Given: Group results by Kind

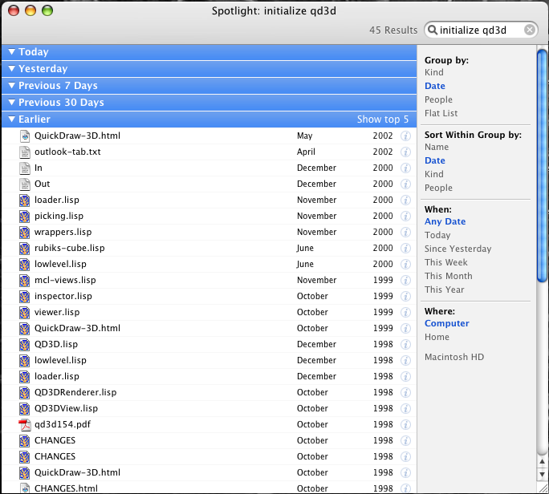Looking at the screenshot, I should 433,72.
